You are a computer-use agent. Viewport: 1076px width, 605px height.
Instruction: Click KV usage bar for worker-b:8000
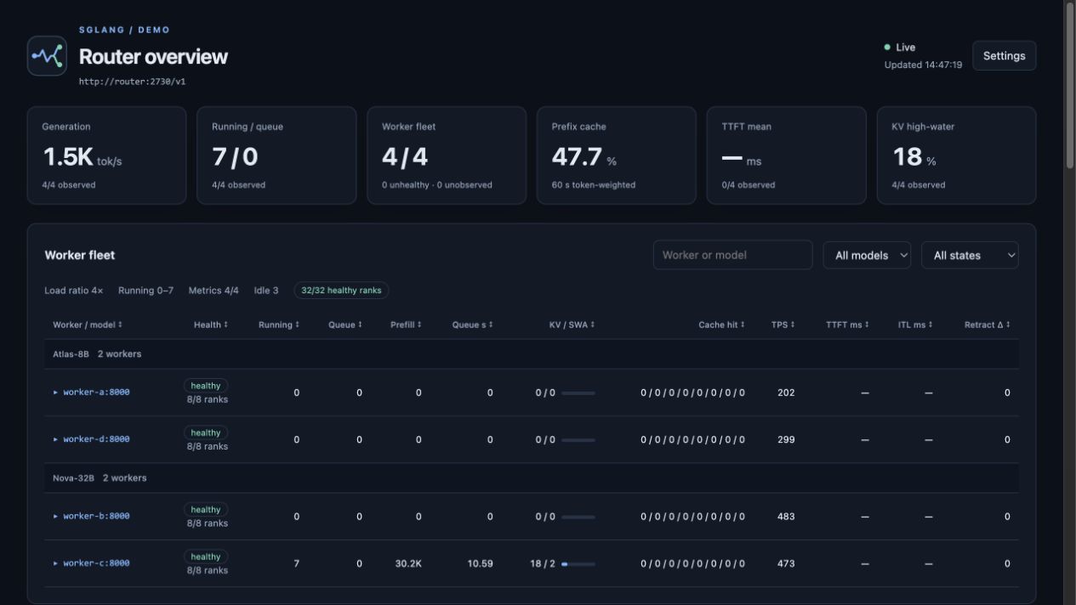(x=578, y=517)
